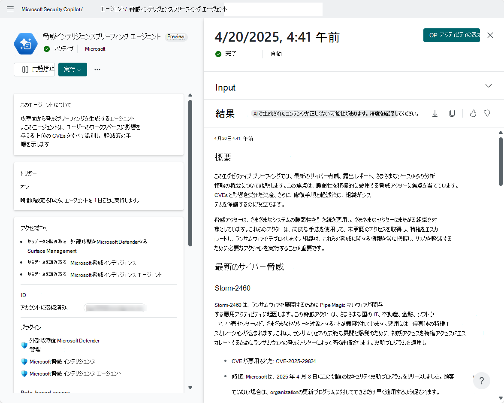Click left panel scroll down arrow

[190, 388]
